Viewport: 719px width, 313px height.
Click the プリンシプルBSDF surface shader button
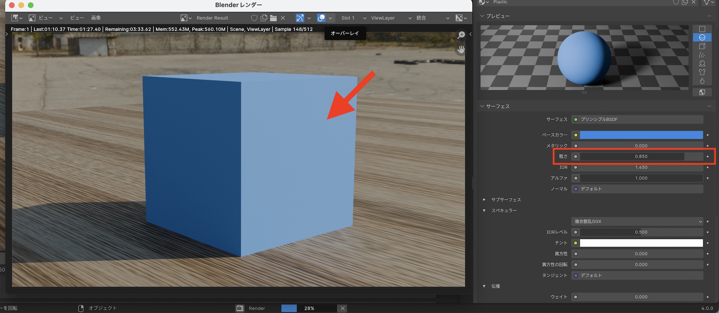click(x=637, y=119)
